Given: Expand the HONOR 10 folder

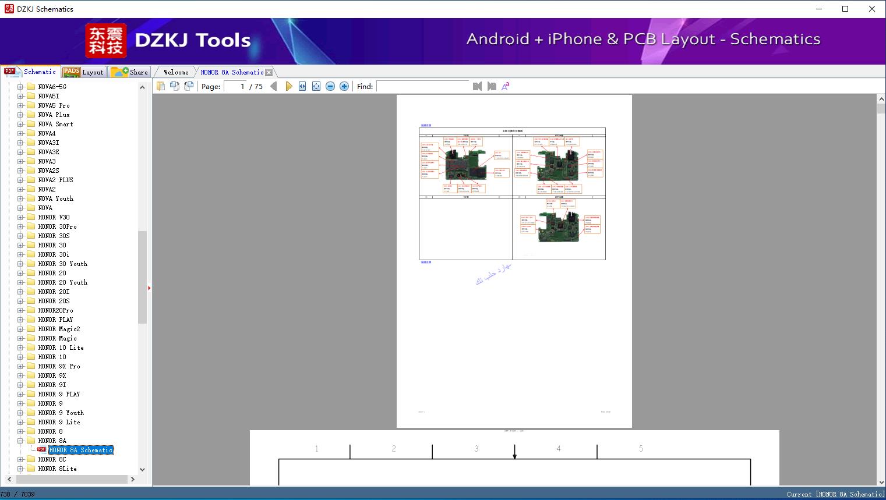Looking at the screenshot, I should tap(20, 357).
